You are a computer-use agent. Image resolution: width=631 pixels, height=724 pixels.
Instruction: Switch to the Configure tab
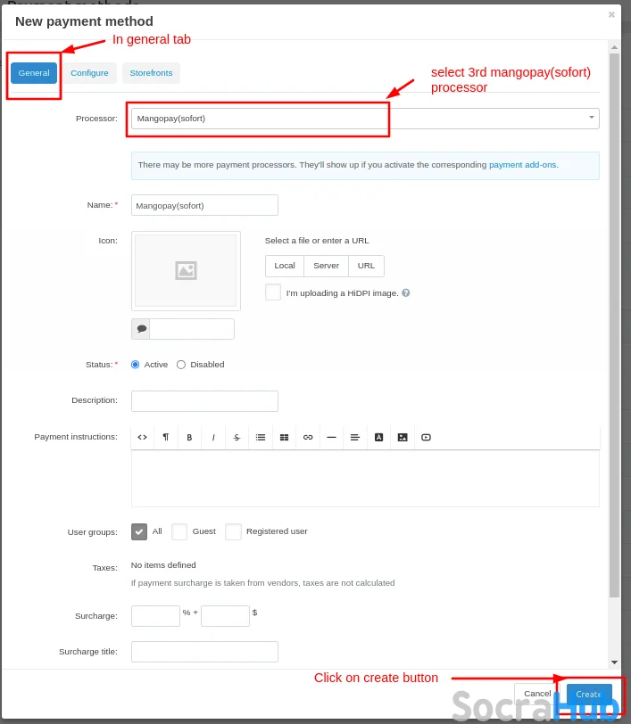(89, 73)
